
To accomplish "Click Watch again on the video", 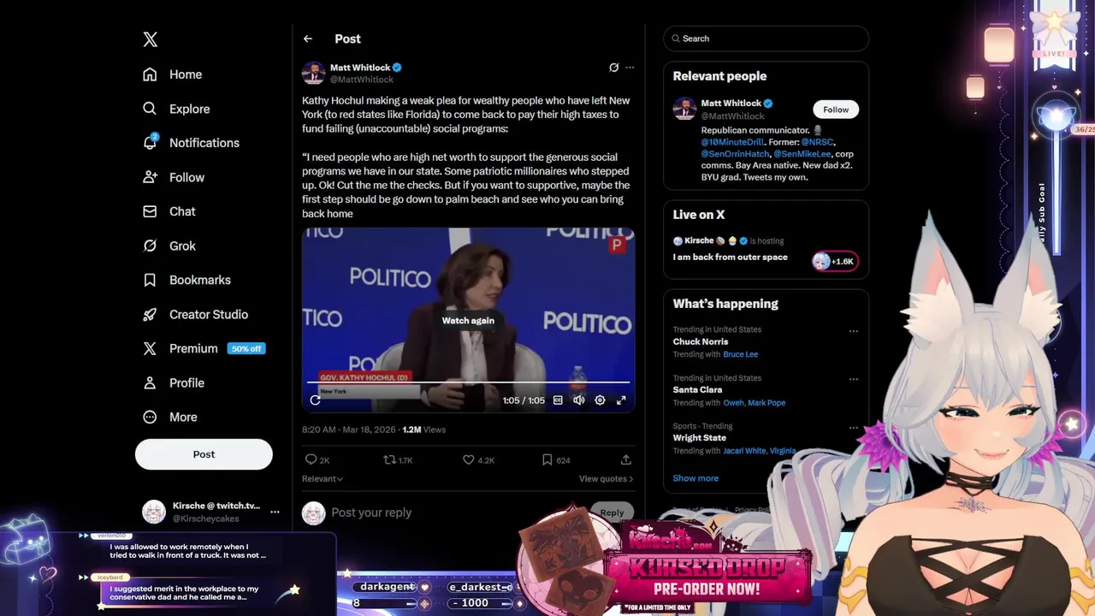I will pos(468,320).
